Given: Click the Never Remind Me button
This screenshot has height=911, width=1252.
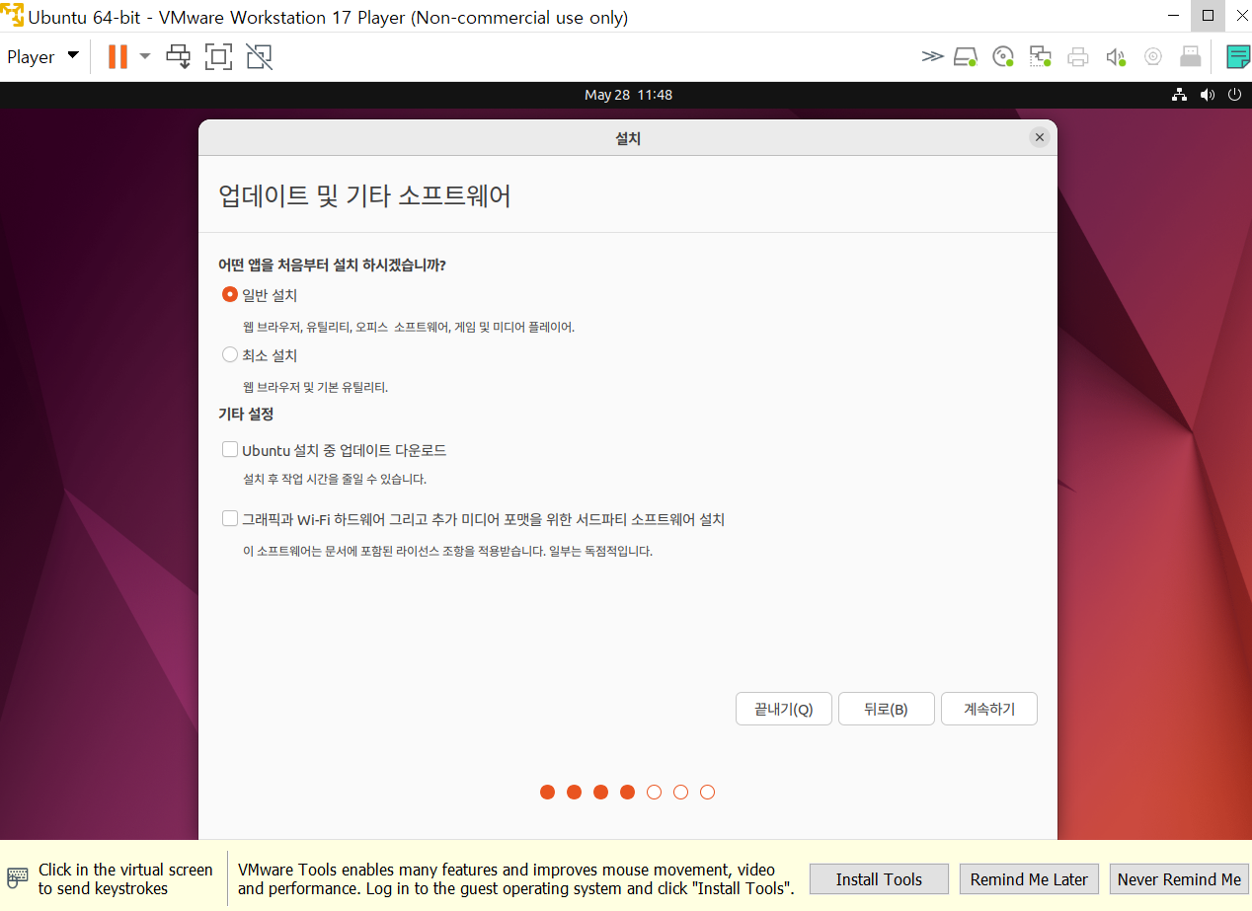Looking at the screenshot, I should click(1179, 879).
